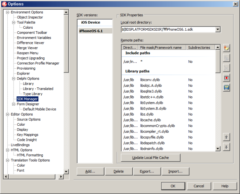This screenshot has height=194, width=240.
Task: Select the libdispatch.dylib row
Action: (x=168, y=143)
